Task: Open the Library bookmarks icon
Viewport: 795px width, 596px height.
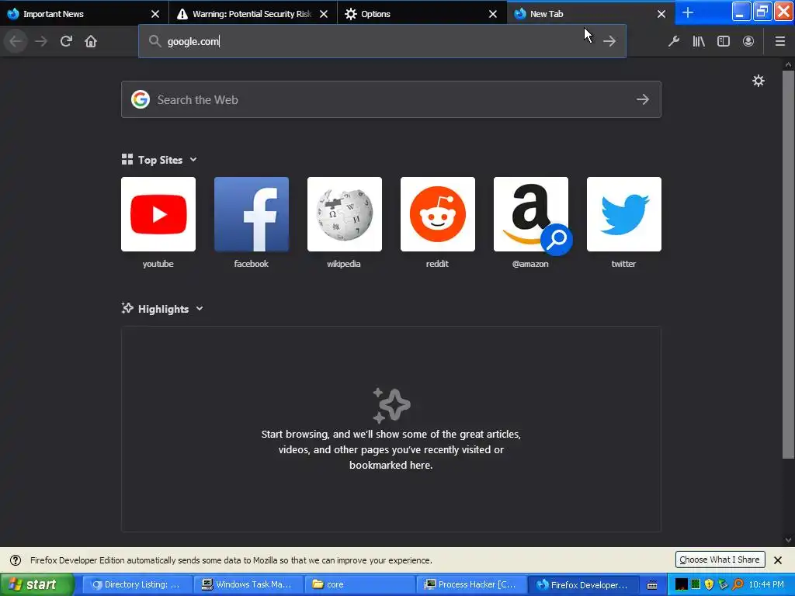Action: click(699, 41)
